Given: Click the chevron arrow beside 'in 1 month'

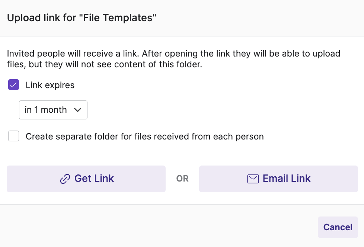Looking at the screenshot, I should coord(77,110).
